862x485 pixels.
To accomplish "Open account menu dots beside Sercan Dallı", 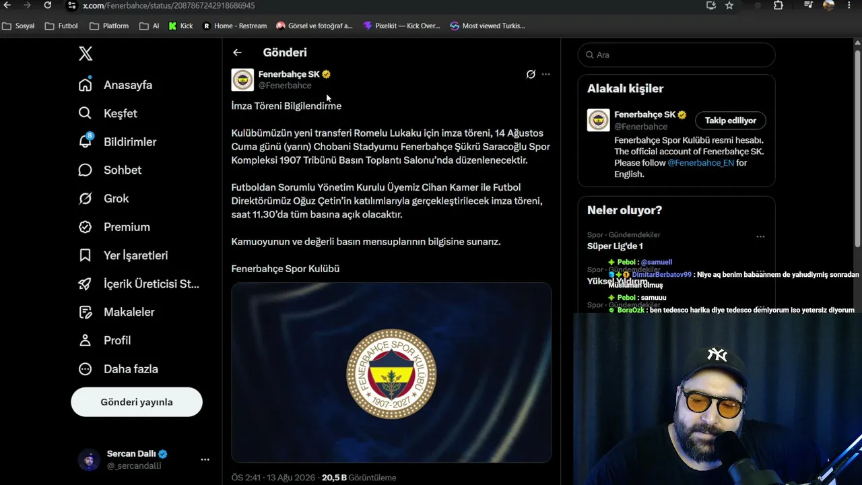I will tap(205, 459).
